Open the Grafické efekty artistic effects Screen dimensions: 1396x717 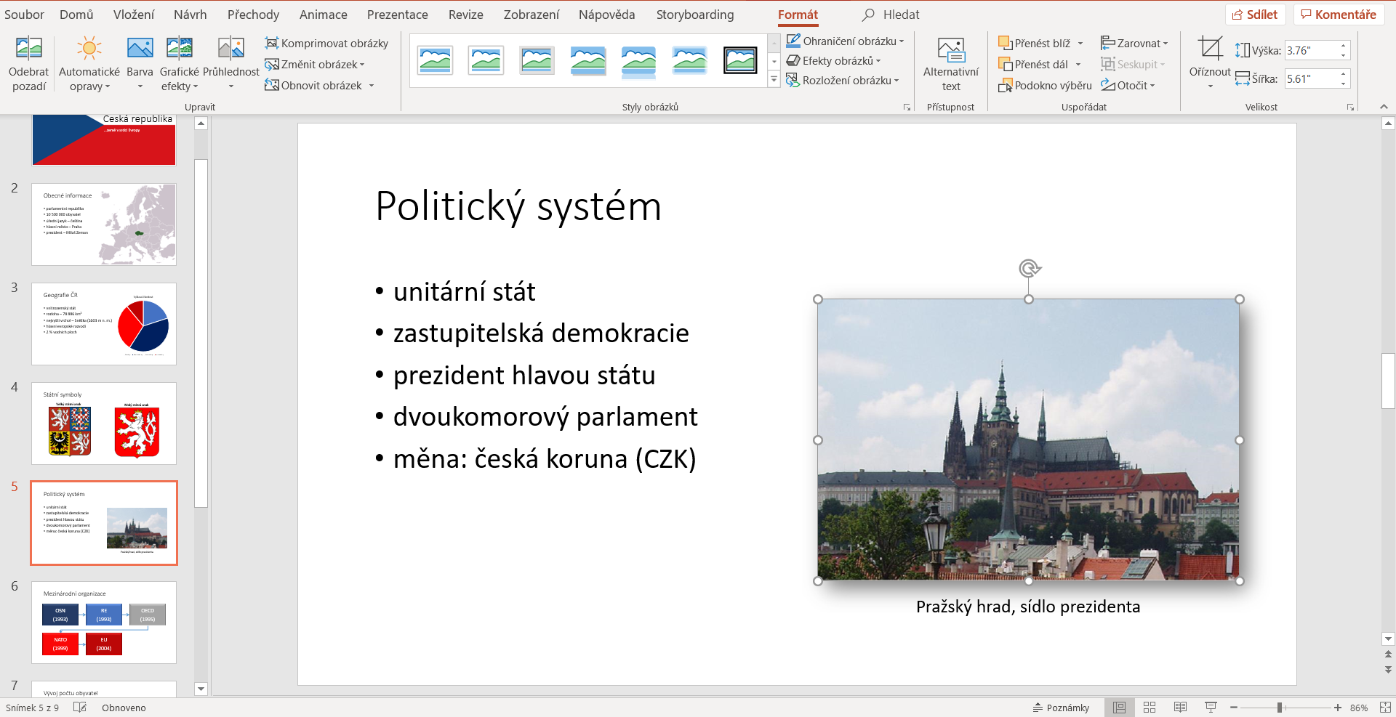[x=179, y=64]
